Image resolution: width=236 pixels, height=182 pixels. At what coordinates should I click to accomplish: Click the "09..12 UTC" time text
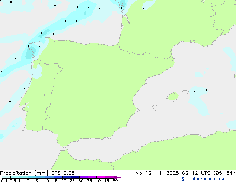[196, 173]
